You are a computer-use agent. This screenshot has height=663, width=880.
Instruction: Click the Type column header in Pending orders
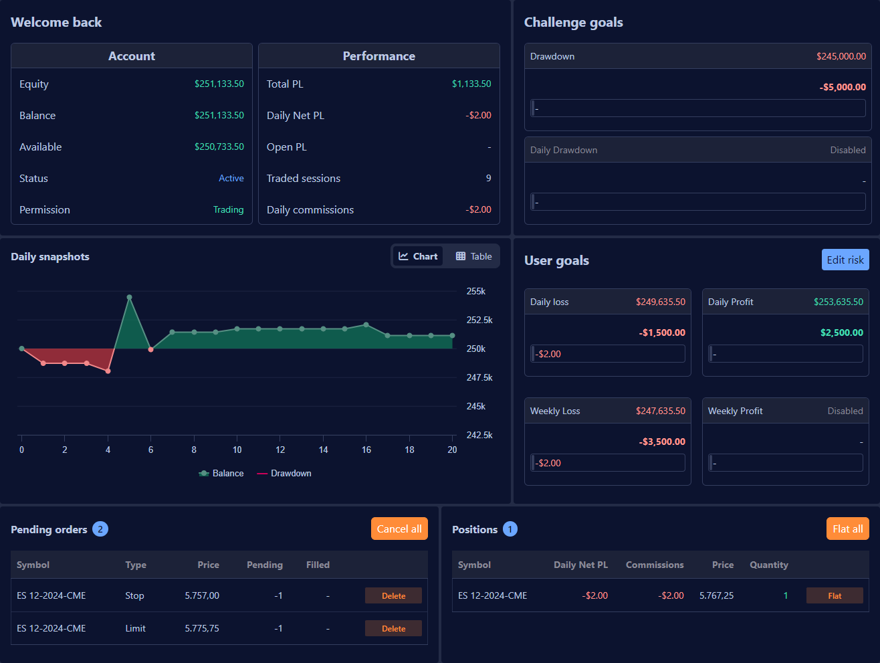point(136,565)
